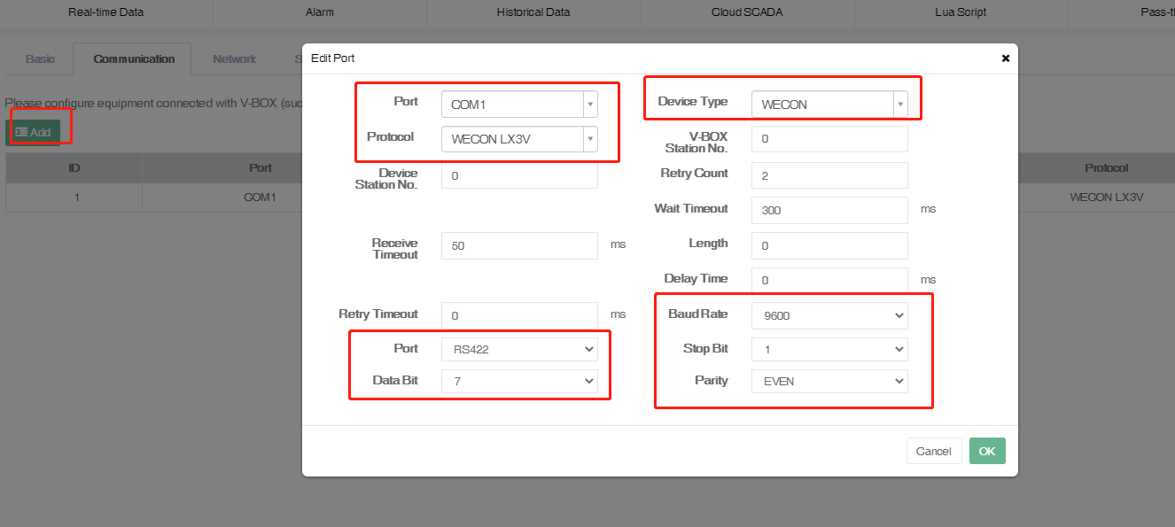
Task: Open the Data Bit dropdown
Action: click(519, 381)
